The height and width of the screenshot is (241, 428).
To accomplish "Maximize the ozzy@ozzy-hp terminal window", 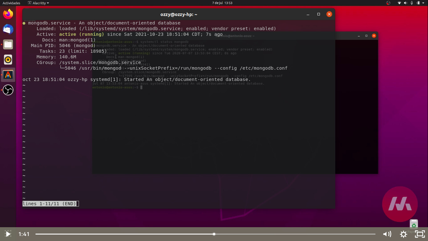I will 319,14.
